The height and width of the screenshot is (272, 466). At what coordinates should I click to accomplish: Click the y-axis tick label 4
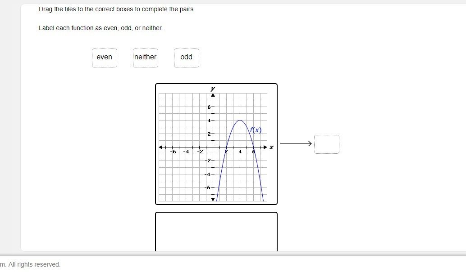point(209,120)
